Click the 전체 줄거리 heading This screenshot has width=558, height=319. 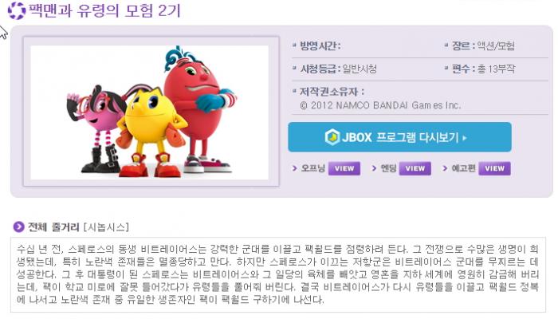coord(53,227)
